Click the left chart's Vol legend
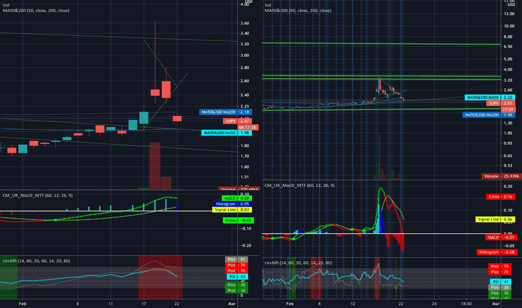This screenshot has height=308, width=522. [x=6, y=6]
